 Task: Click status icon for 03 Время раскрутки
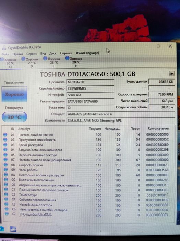coord(5,145)
